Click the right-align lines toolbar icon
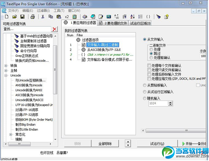The width and height of the screenshot is (209, 161). tap(125, 17)
